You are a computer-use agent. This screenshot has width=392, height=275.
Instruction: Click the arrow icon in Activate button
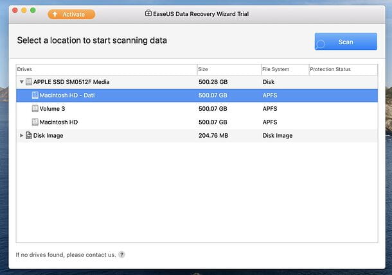tap(55, 14)
